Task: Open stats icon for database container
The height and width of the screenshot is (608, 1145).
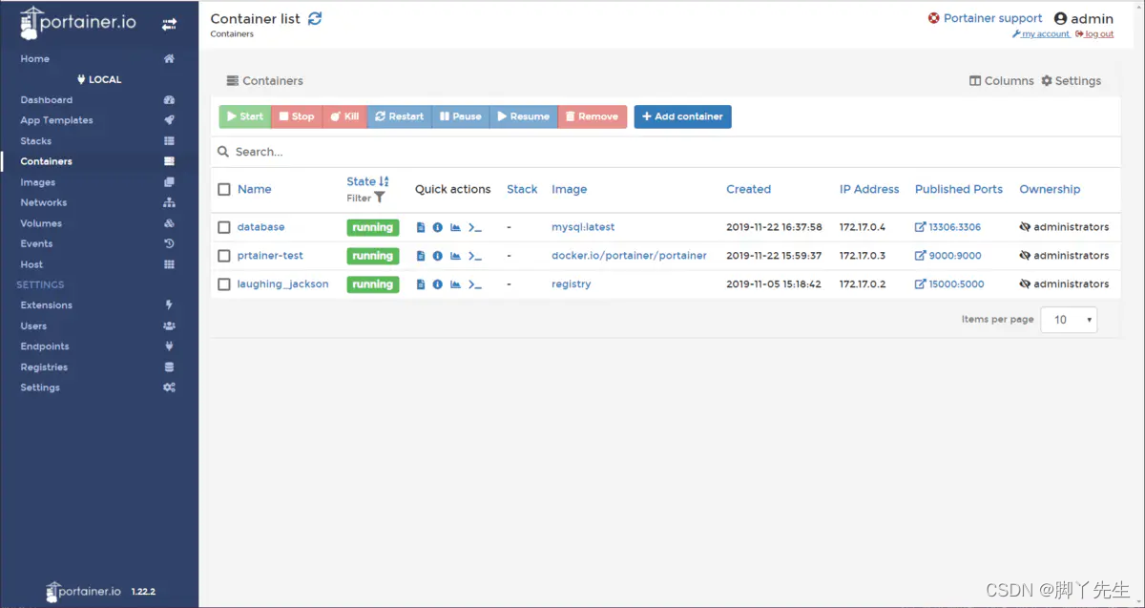Action: pyautogui.click(x=455, y=227)
